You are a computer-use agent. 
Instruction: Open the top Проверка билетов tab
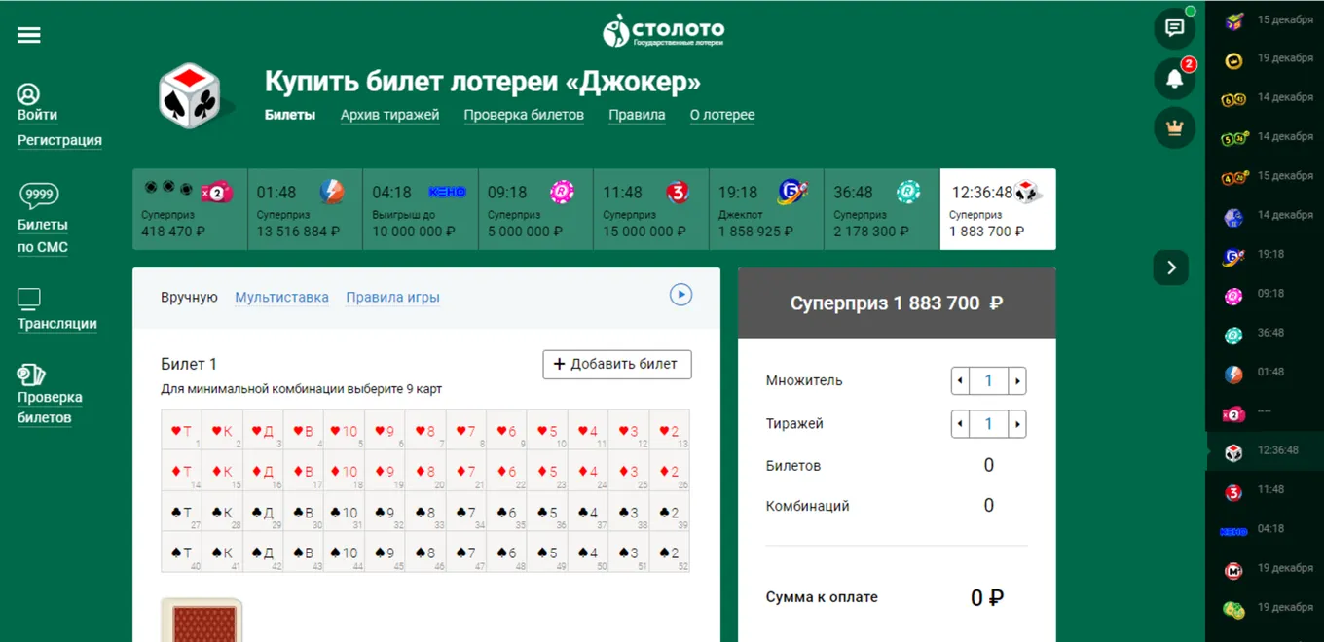point(524,115)
